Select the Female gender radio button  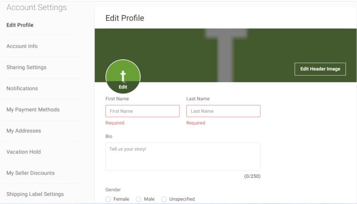(x=108, y=199)
